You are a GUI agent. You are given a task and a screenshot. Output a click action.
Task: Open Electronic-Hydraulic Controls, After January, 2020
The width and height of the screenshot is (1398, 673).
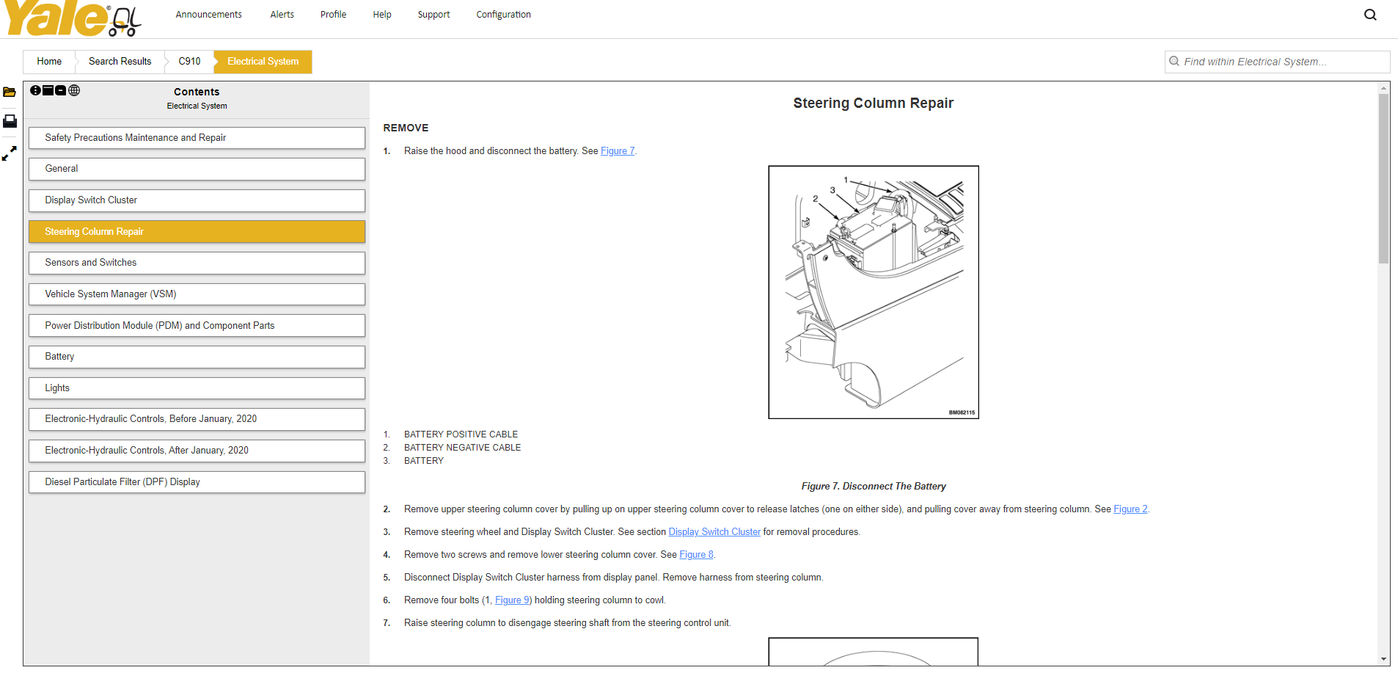pos(197,451)
